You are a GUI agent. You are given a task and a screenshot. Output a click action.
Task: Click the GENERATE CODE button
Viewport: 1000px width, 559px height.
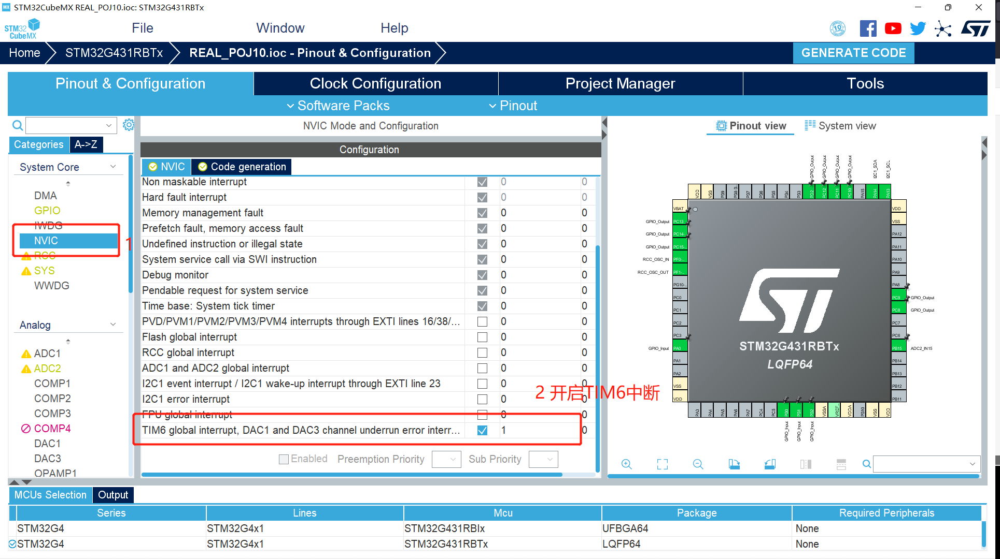[853, 53]
